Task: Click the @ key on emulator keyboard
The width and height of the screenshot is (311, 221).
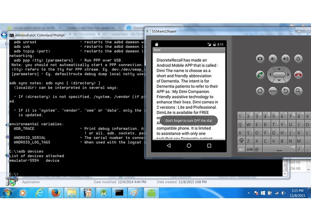Action: (258, 149)
